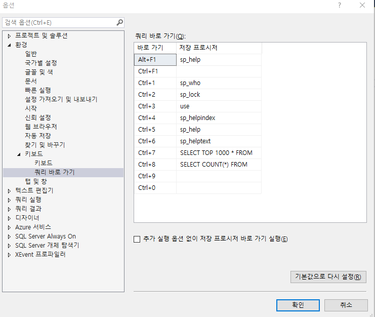Select 글꼴 및 색 tree item
Image resolution: width=375 pixels, height=317 pixels.
(x=39, y=72)
